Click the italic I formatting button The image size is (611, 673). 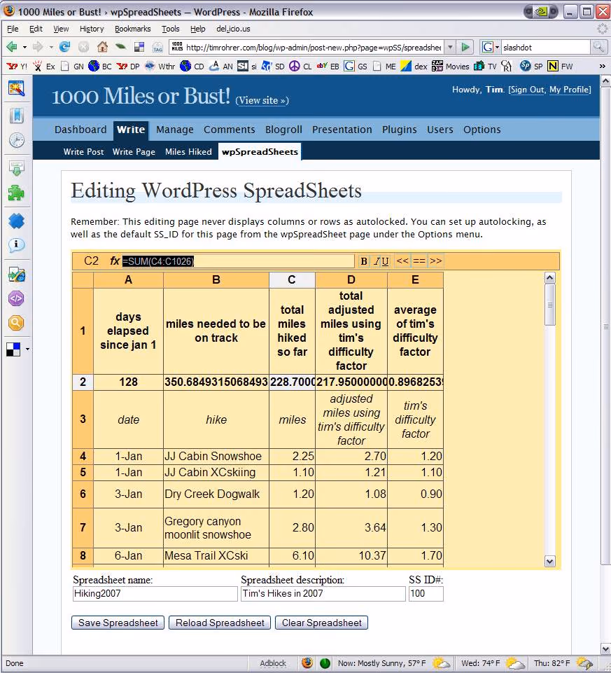[x=377, y=261]
